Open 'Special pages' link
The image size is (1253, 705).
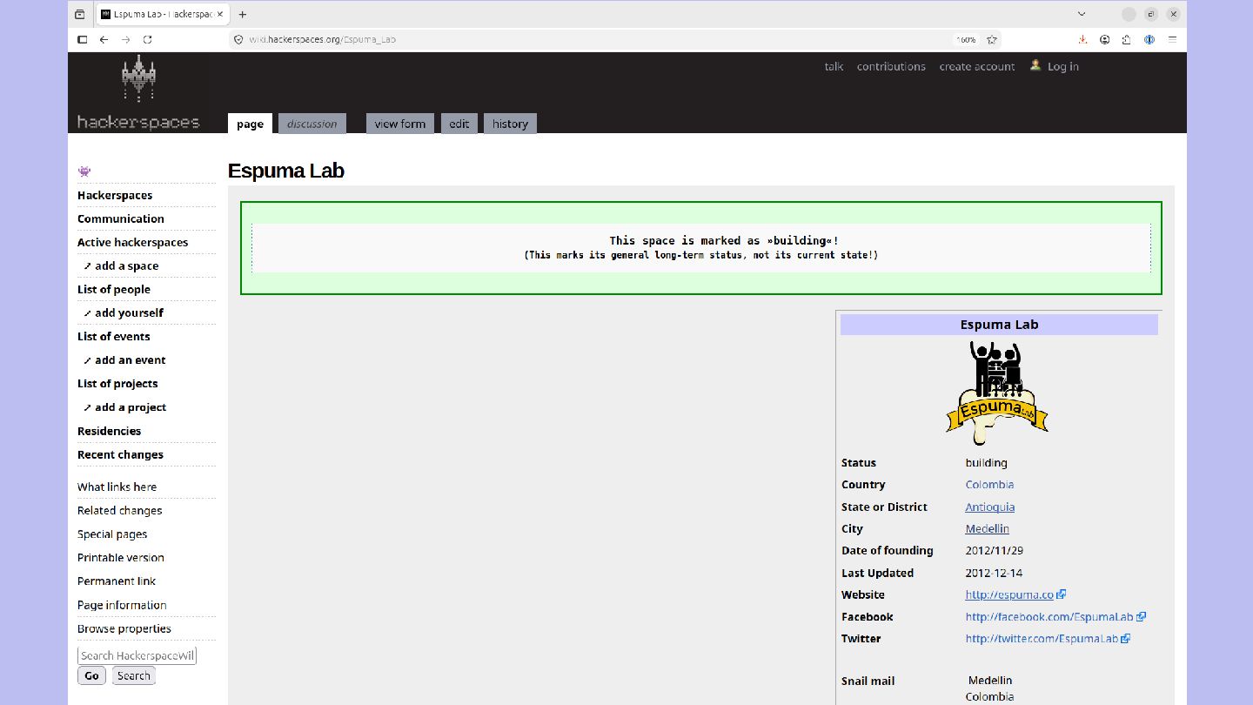point(112,534)
